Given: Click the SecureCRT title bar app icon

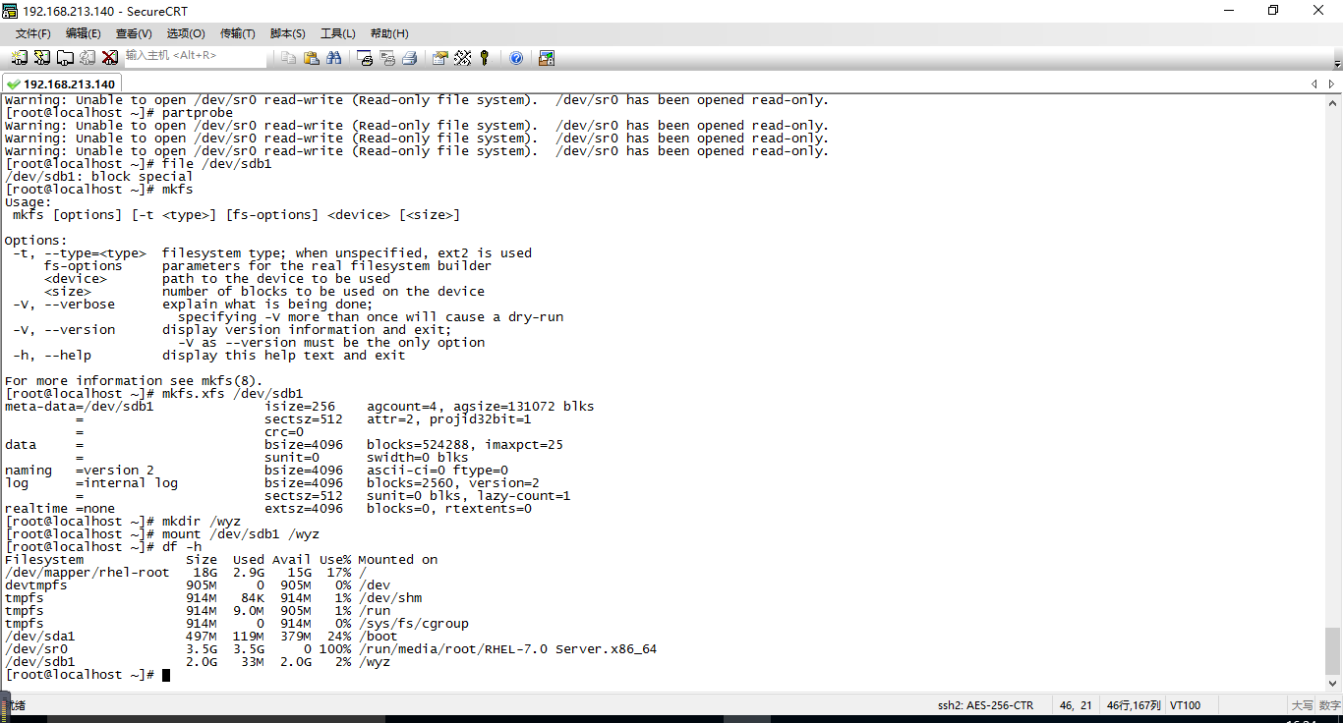Looking at the screenshot, I should 10,11.
